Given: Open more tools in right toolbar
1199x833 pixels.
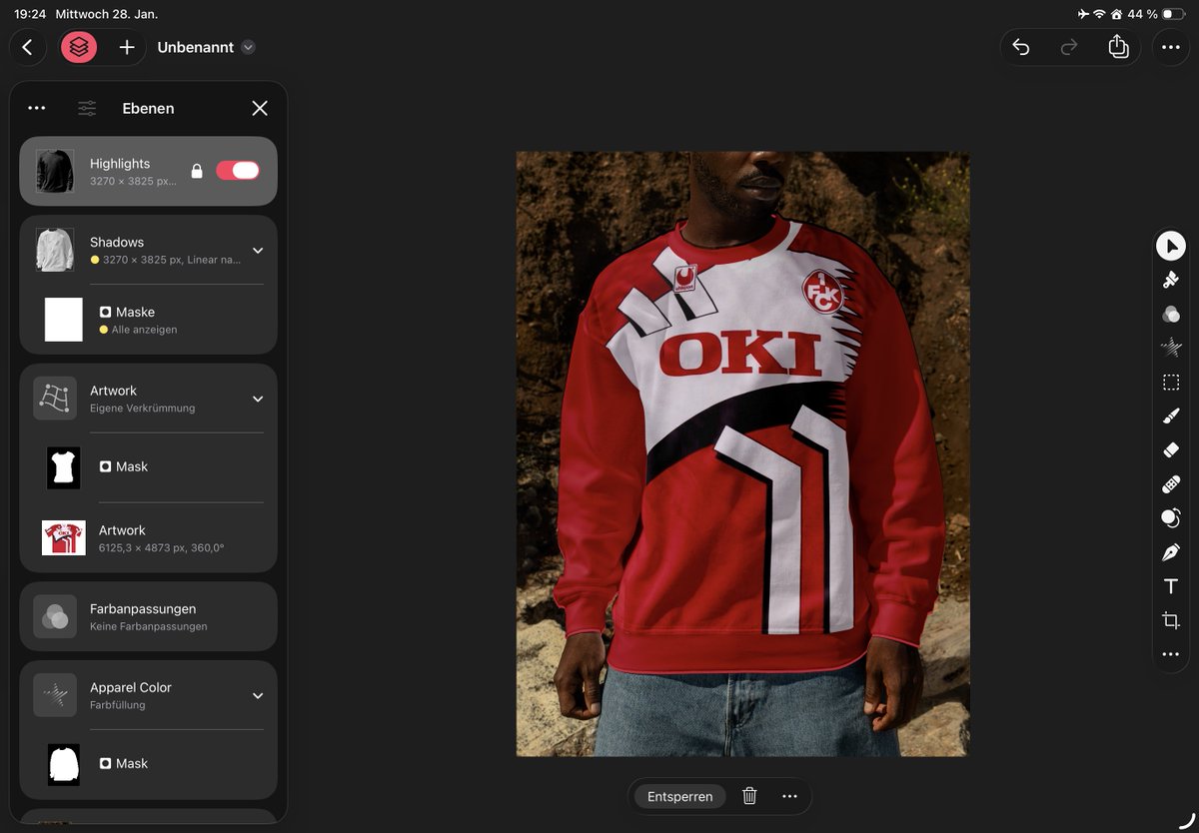Looking at the screenshot, I should 1170,654.
